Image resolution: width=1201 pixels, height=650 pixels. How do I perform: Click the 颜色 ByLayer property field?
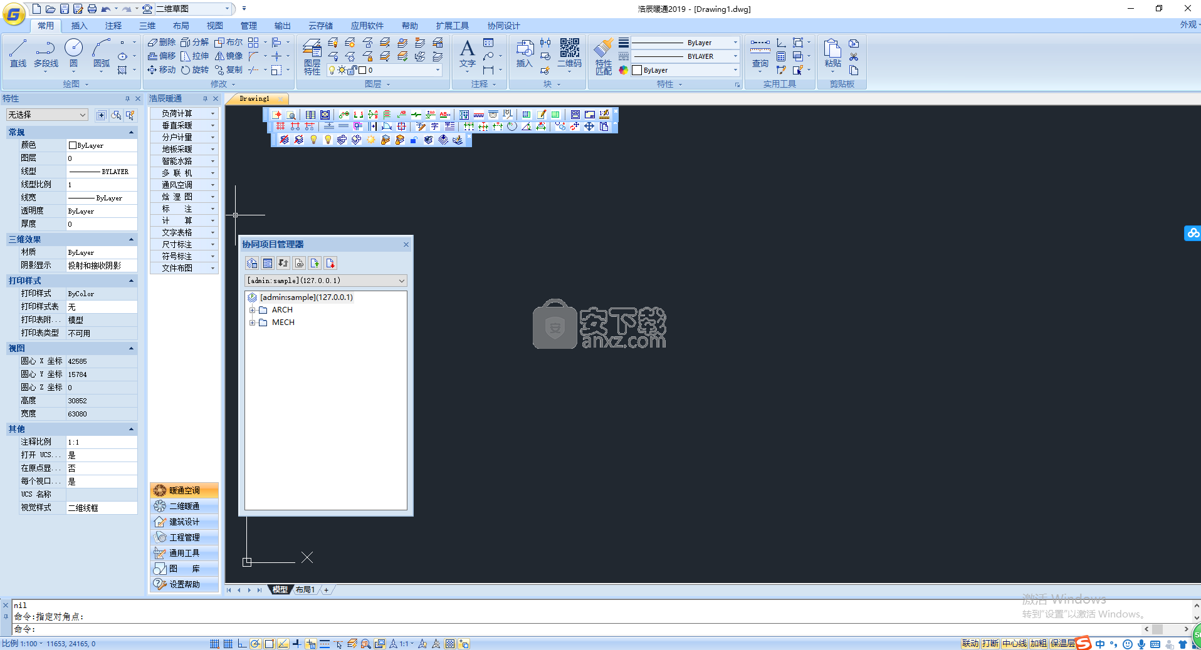point(102,145)
